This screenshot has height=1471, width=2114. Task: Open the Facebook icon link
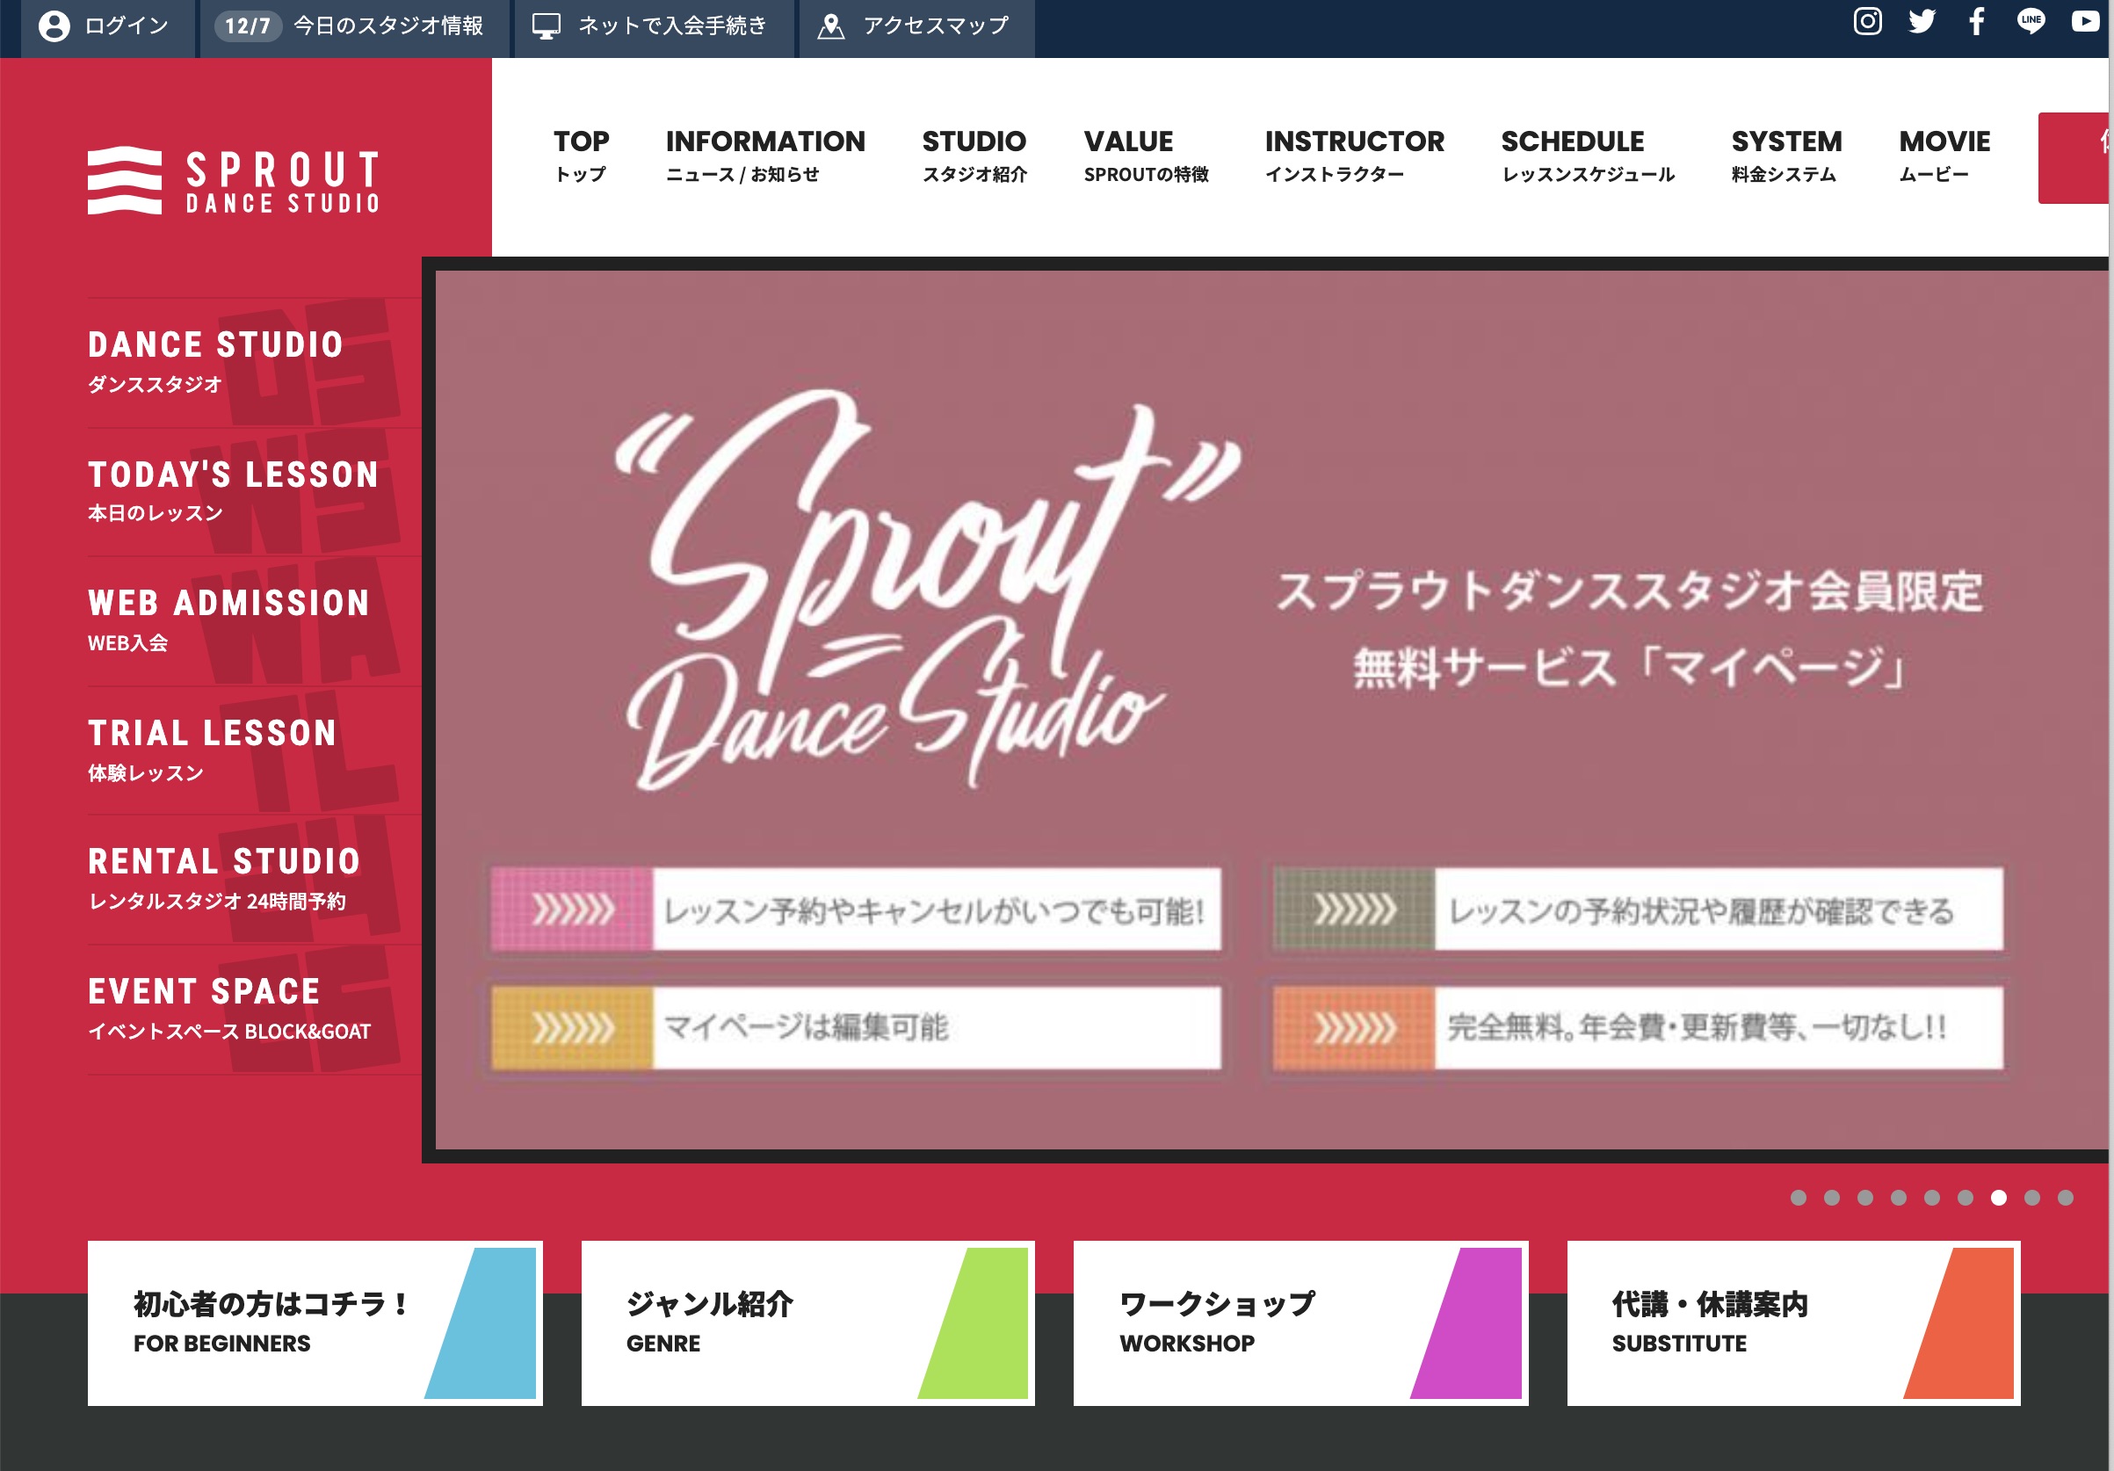(1976, 21)
